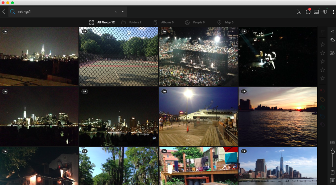Open the clipboard icon in the right bar
Image resolution: width=336 pixels, height=185 pixels.
click(x=333, y=172)
